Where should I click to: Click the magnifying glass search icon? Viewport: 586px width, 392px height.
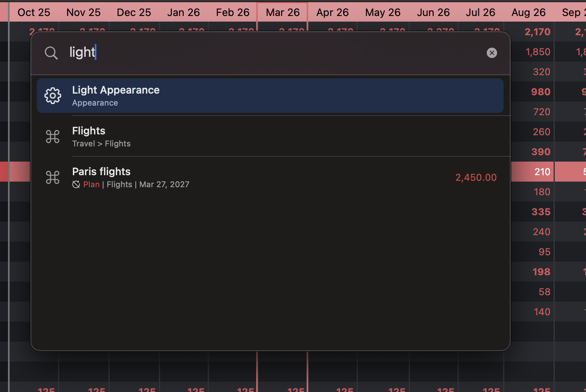[51, 53]
